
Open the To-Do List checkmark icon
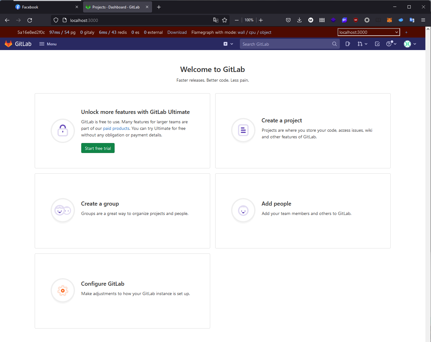377,44
